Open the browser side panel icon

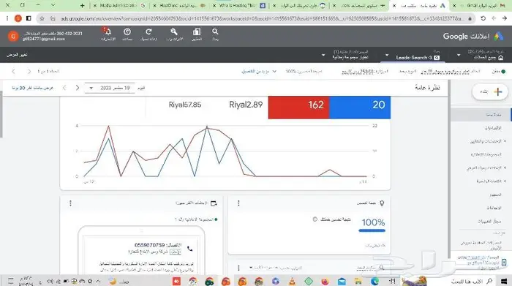click(x=29, y=18)
